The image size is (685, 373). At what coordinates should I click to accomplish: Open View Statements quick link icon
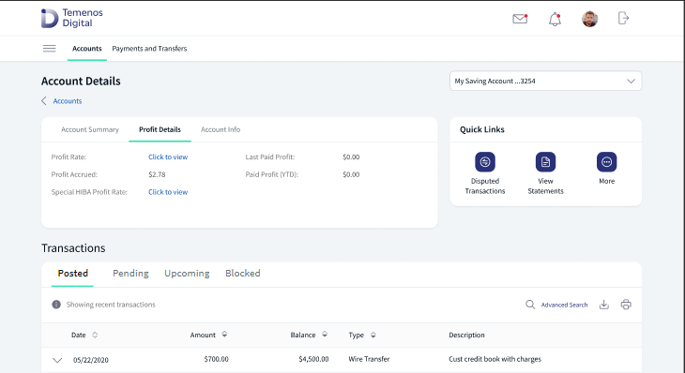[x=545, y=162]
